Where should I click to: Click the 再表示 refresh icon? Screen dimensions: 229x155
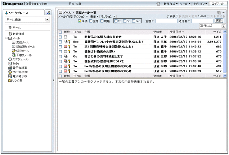(168, 16)
